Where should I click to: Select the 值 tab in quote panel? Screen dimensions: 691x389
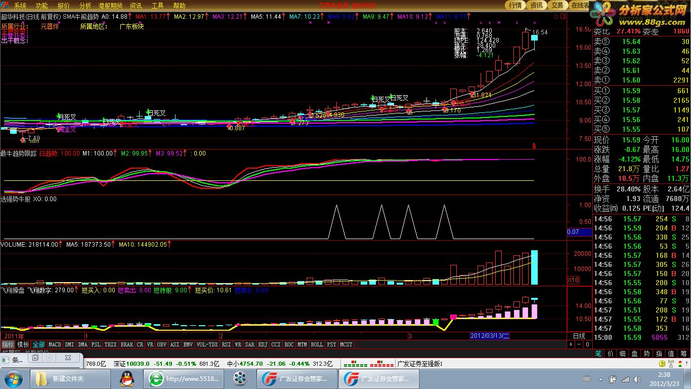(x=671, y=354)
